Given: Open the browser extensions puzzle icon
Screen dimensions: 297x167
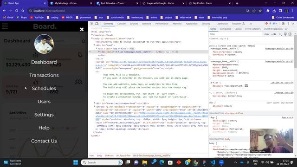Looking at the screenshot, I should (x=268, y=11).
